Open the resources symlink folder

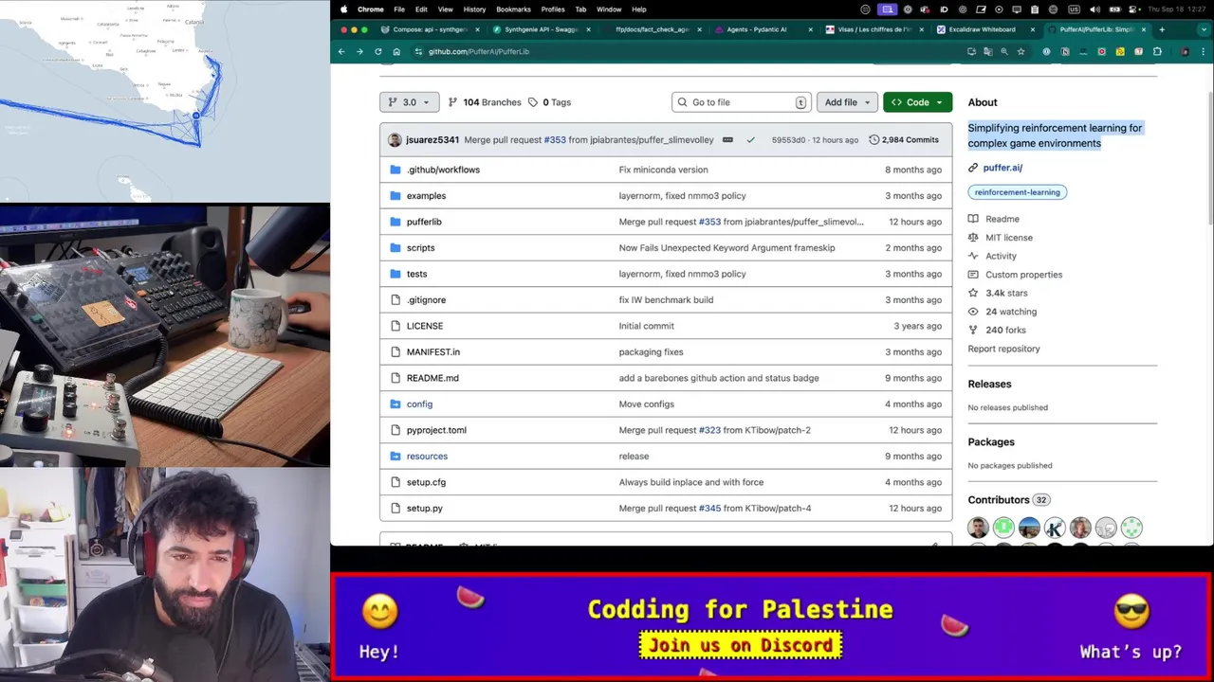427,457
